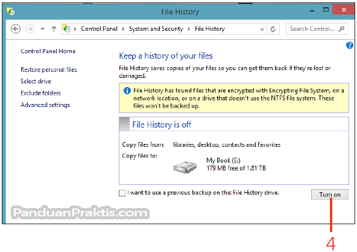Click the Forward navigation arrow
357x252 pixels.
30,29
